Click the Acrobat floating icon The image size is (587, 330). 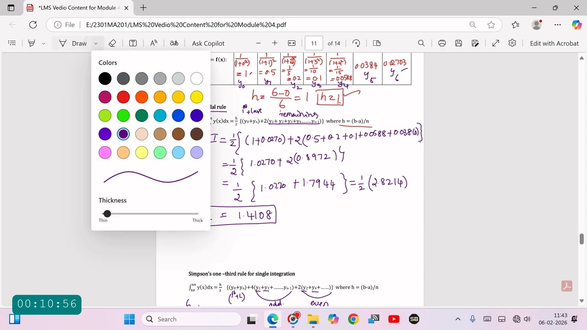pos(566,286)
